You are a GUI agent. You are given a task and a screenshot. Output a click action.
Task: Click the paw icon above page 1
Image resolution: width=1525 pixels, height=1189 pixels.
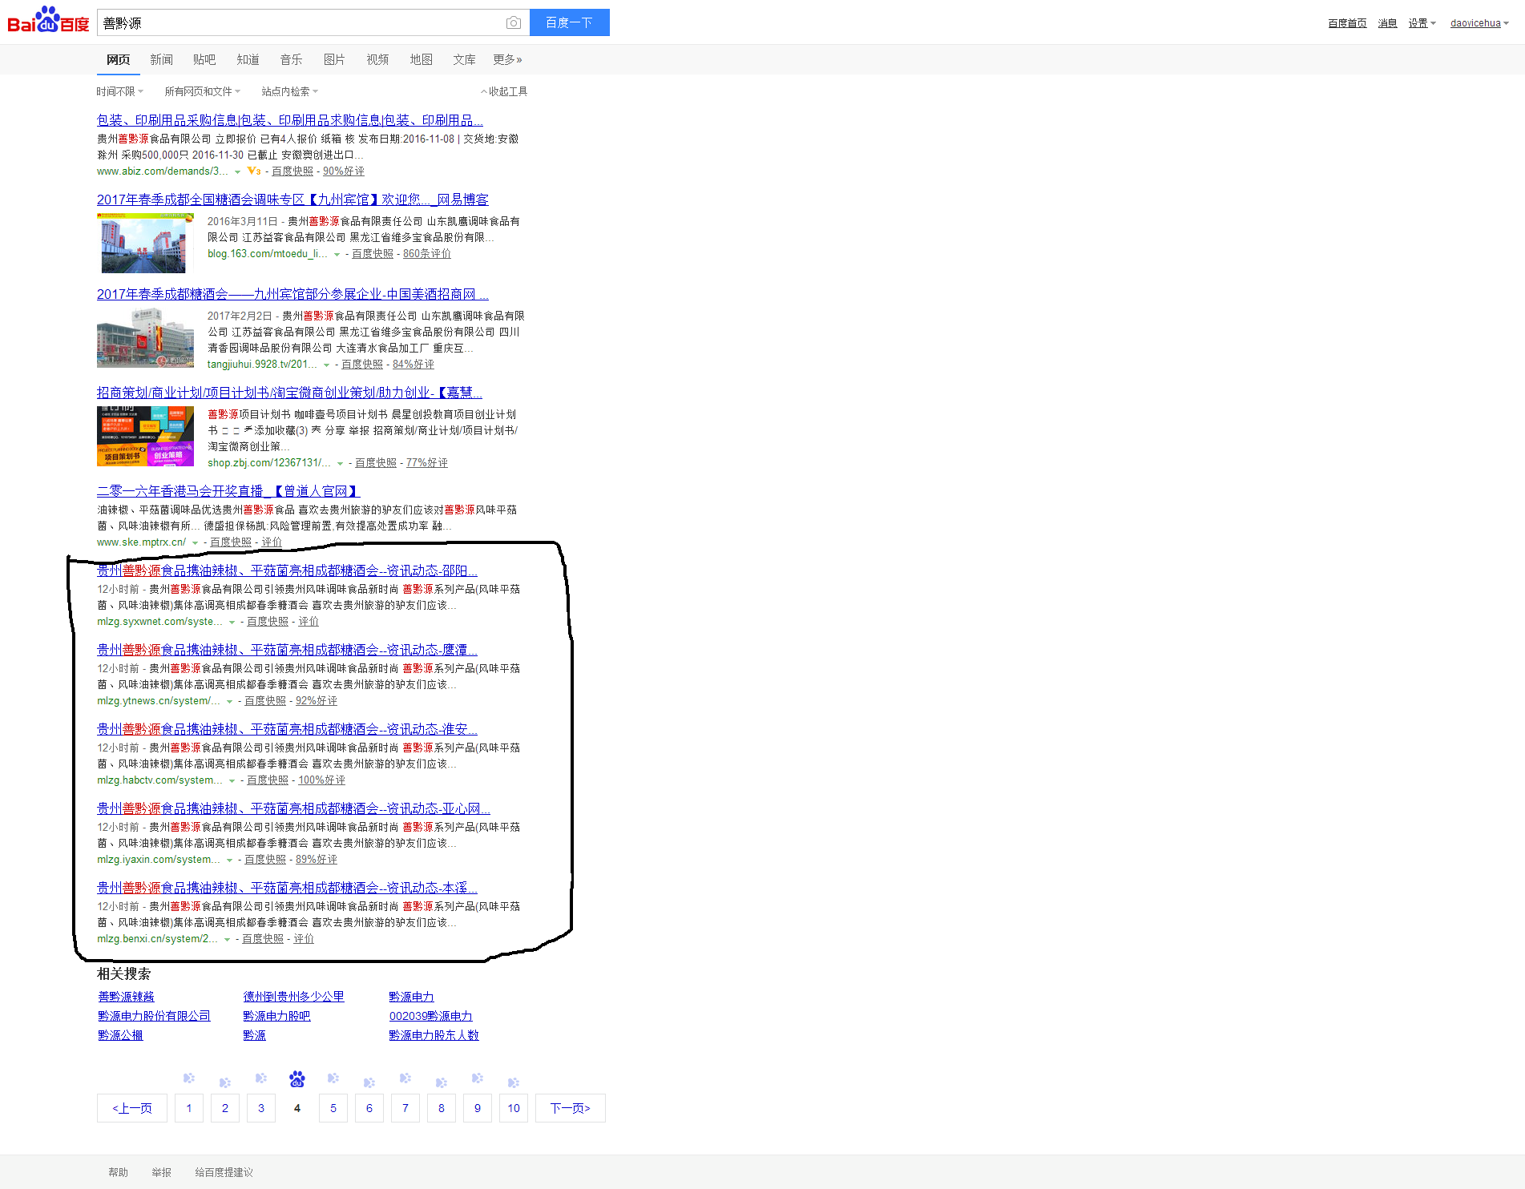coord(189,1079)
